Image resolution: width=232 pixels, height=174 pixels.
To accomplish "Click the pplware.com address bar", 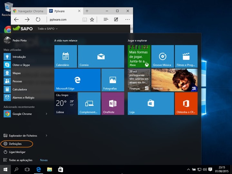I will pos(64,20).
